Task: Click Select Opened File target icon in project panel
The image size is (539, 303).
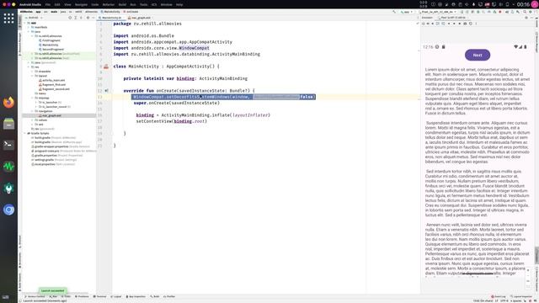Action: [x=70, y=18]
